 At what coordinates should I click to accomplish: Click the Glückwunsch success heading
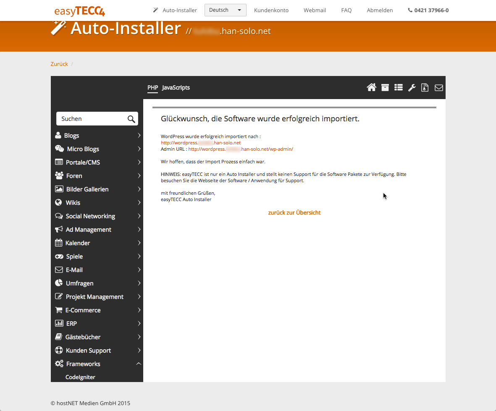(260, 119)
